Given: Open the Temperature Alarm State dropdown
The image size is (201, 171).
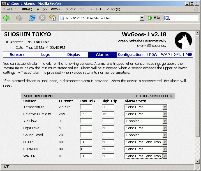Looking at the screenshot, I should point(146,107).
